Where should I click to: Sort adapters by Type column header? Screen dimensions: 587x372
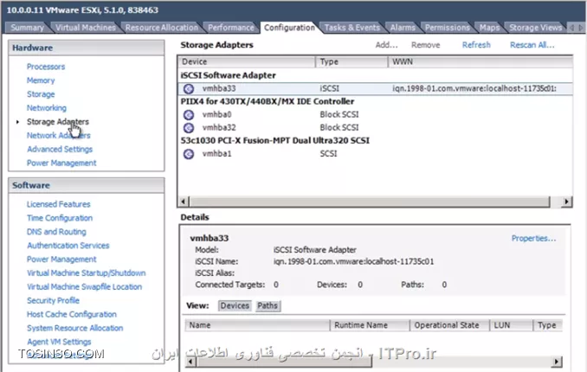pos(352,61)
